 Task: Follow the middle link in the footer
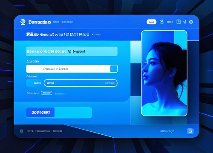point(43,131)
